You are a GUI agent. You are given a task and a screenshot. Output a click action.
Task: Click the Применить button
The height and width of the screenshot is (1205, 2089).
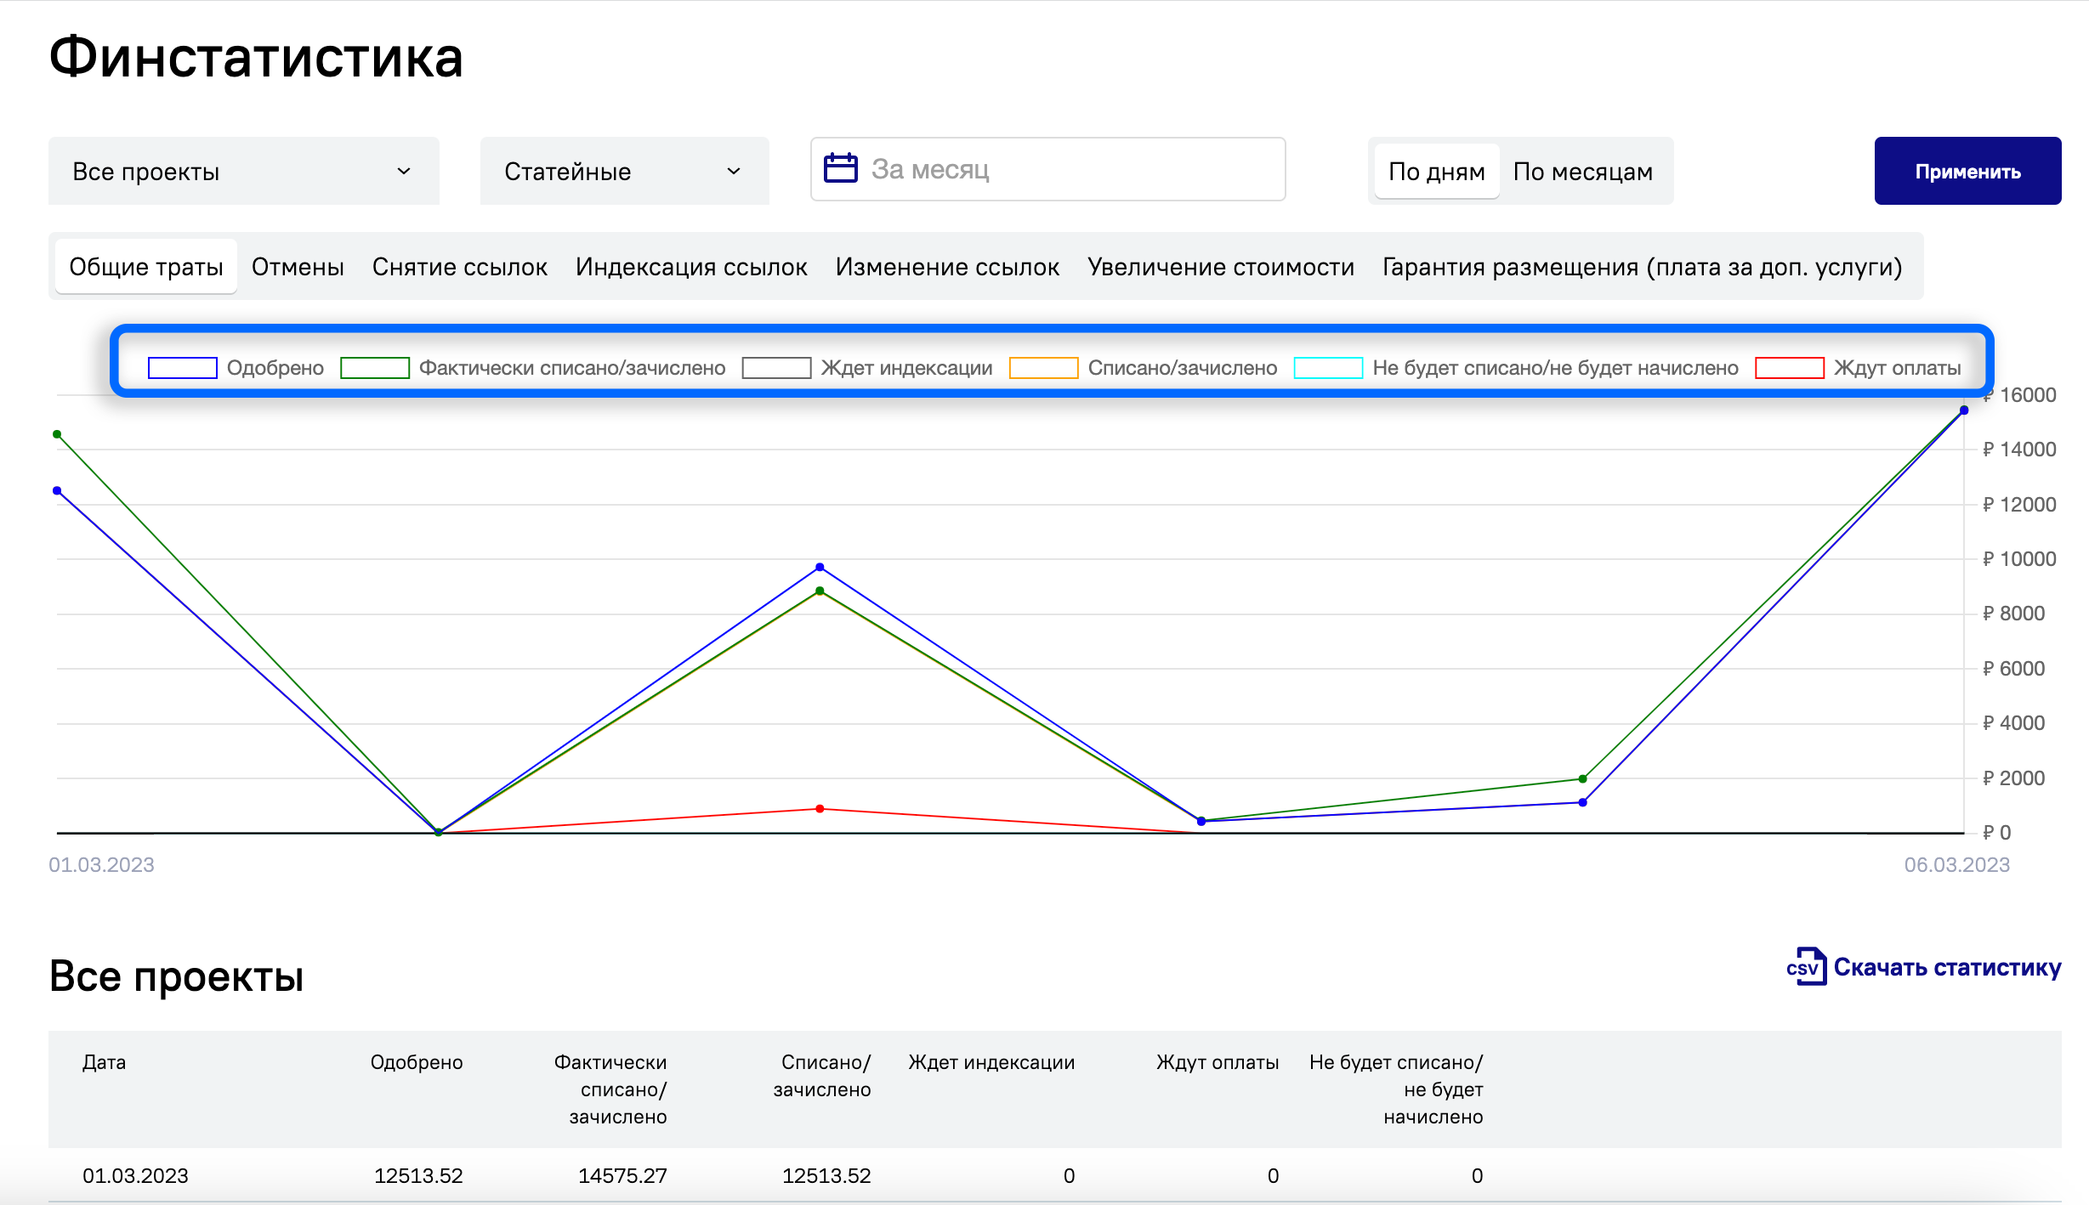(x=1967, y=171)
